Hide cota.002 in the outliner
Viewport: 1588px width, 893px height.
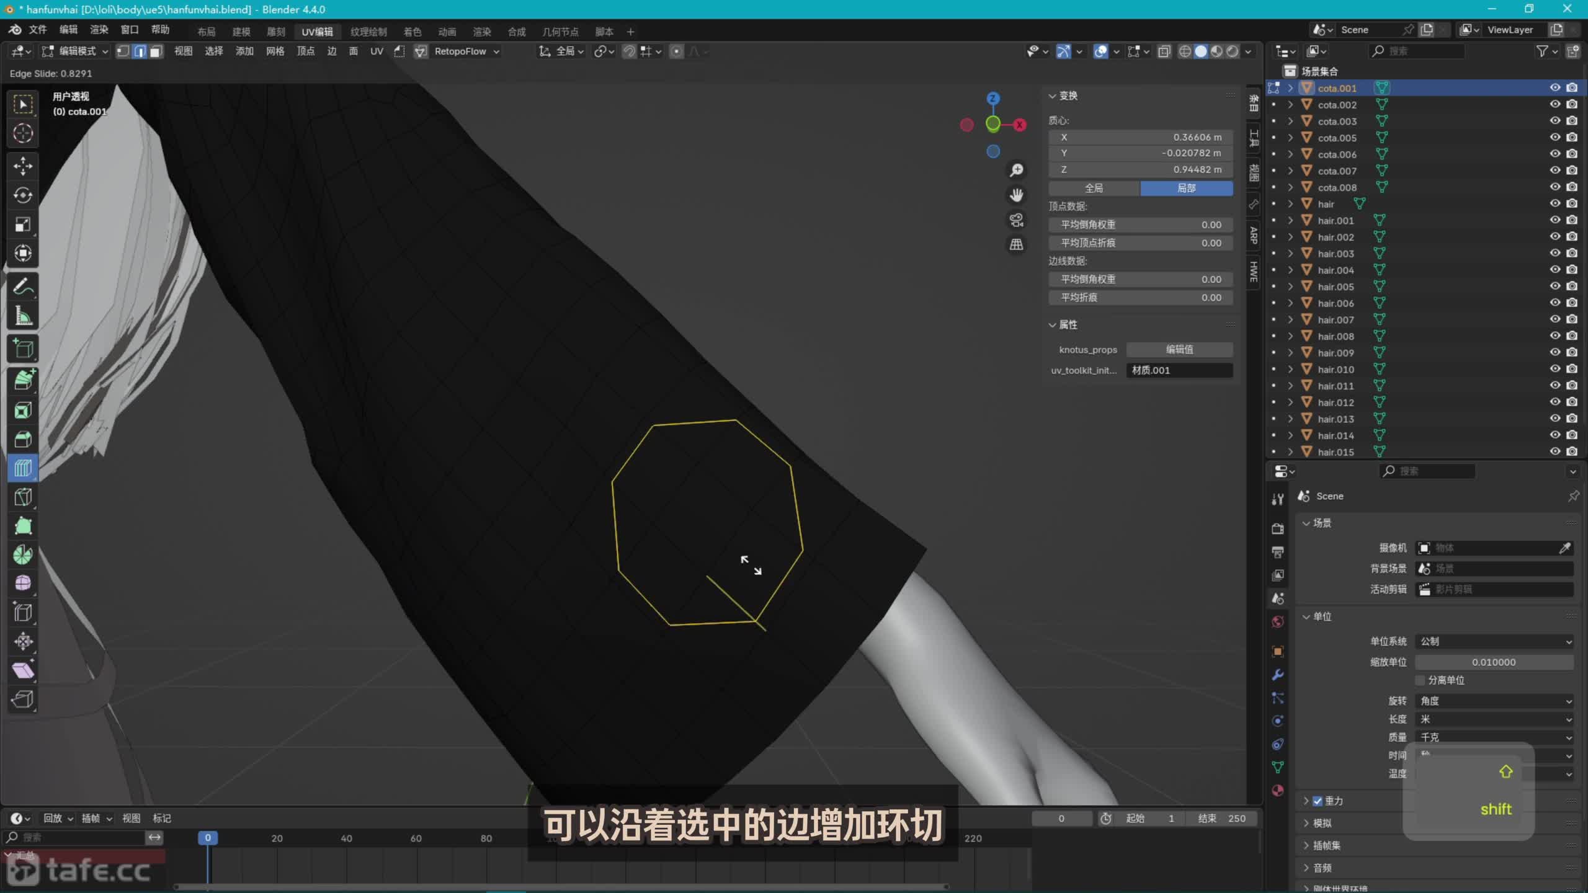click(x=1555, y=104)
